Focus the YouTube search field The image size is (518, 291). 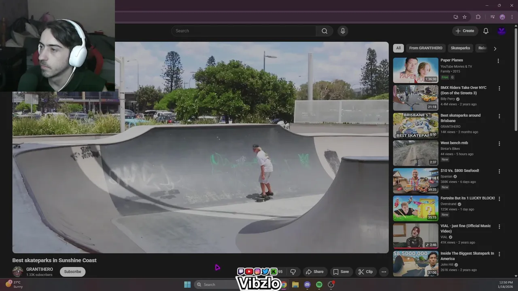(244, 31)
